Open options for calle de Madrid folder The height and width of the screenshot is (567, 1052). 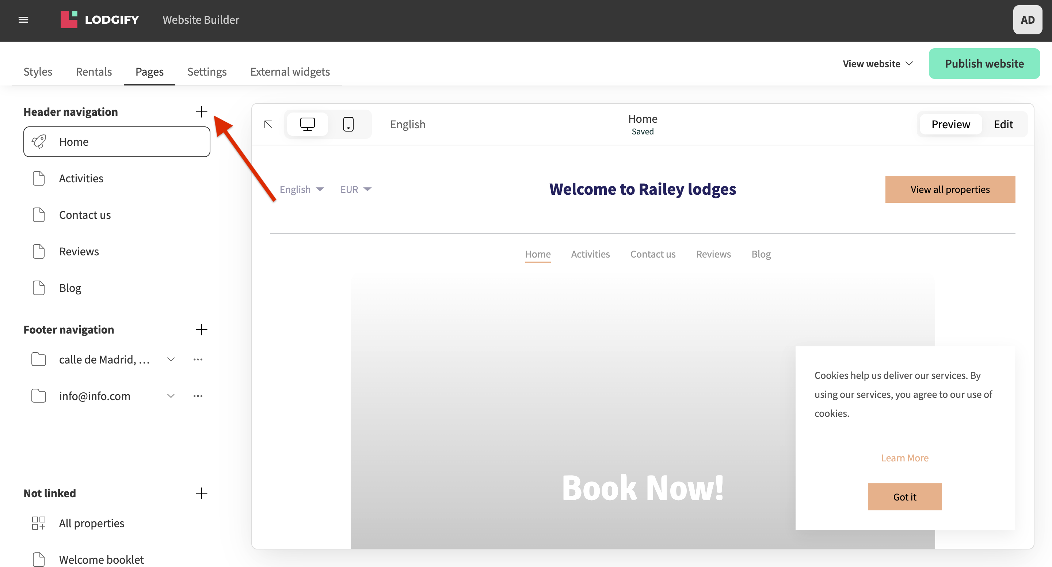[x=198, y=359]
